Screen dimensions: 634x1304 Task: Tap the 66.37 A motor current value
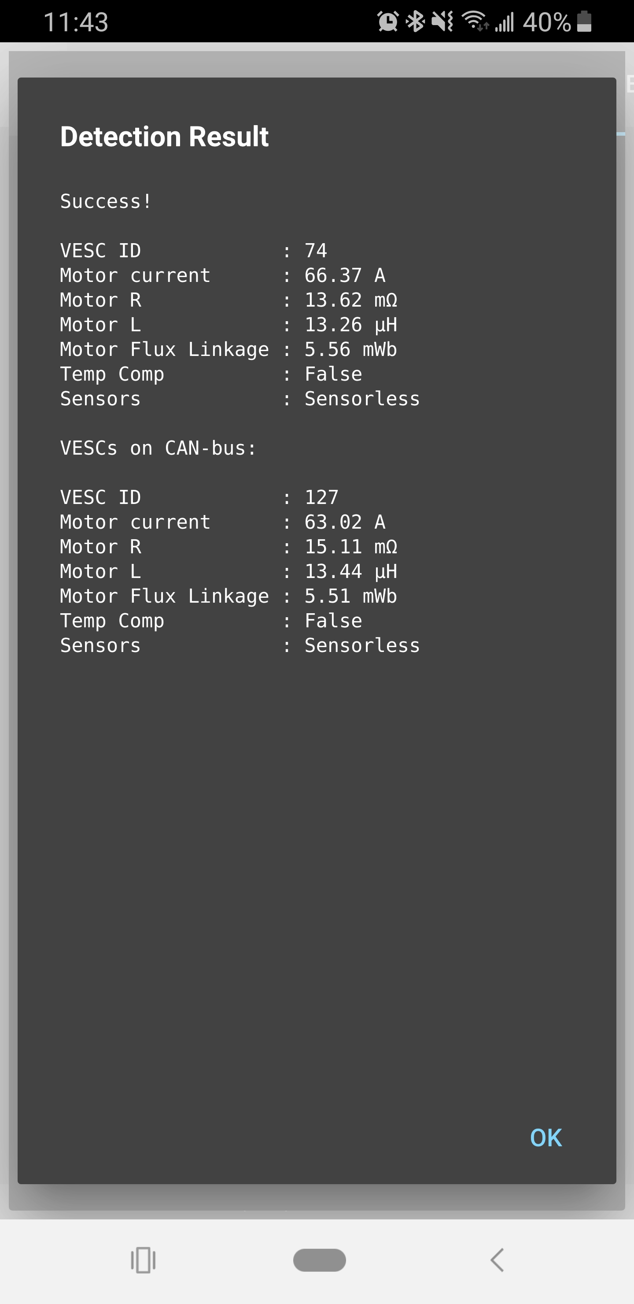click(x=345, y=275)
